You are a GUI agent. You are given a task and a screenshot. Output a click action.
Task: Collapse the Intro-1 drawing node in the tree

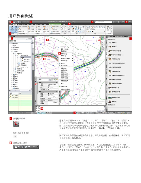click(x=10, y=44)
